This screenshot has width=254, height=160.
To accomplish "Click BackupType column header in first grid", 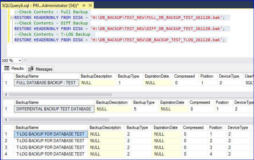I will point(129,76).
